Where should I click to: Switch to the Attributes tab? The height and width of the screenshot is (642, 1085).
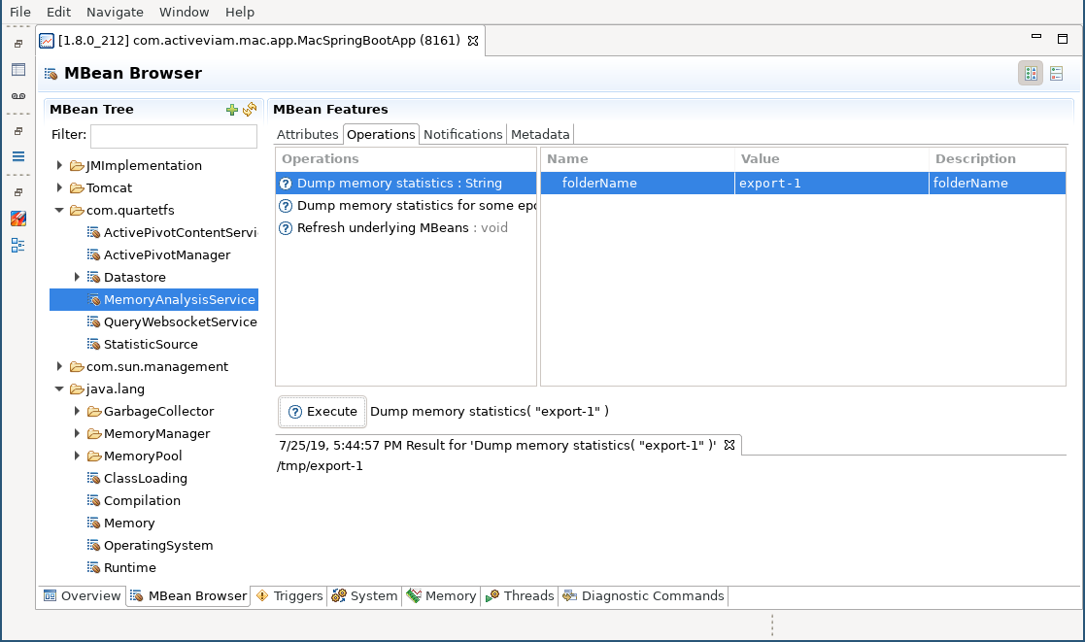[x=307, y=134]
